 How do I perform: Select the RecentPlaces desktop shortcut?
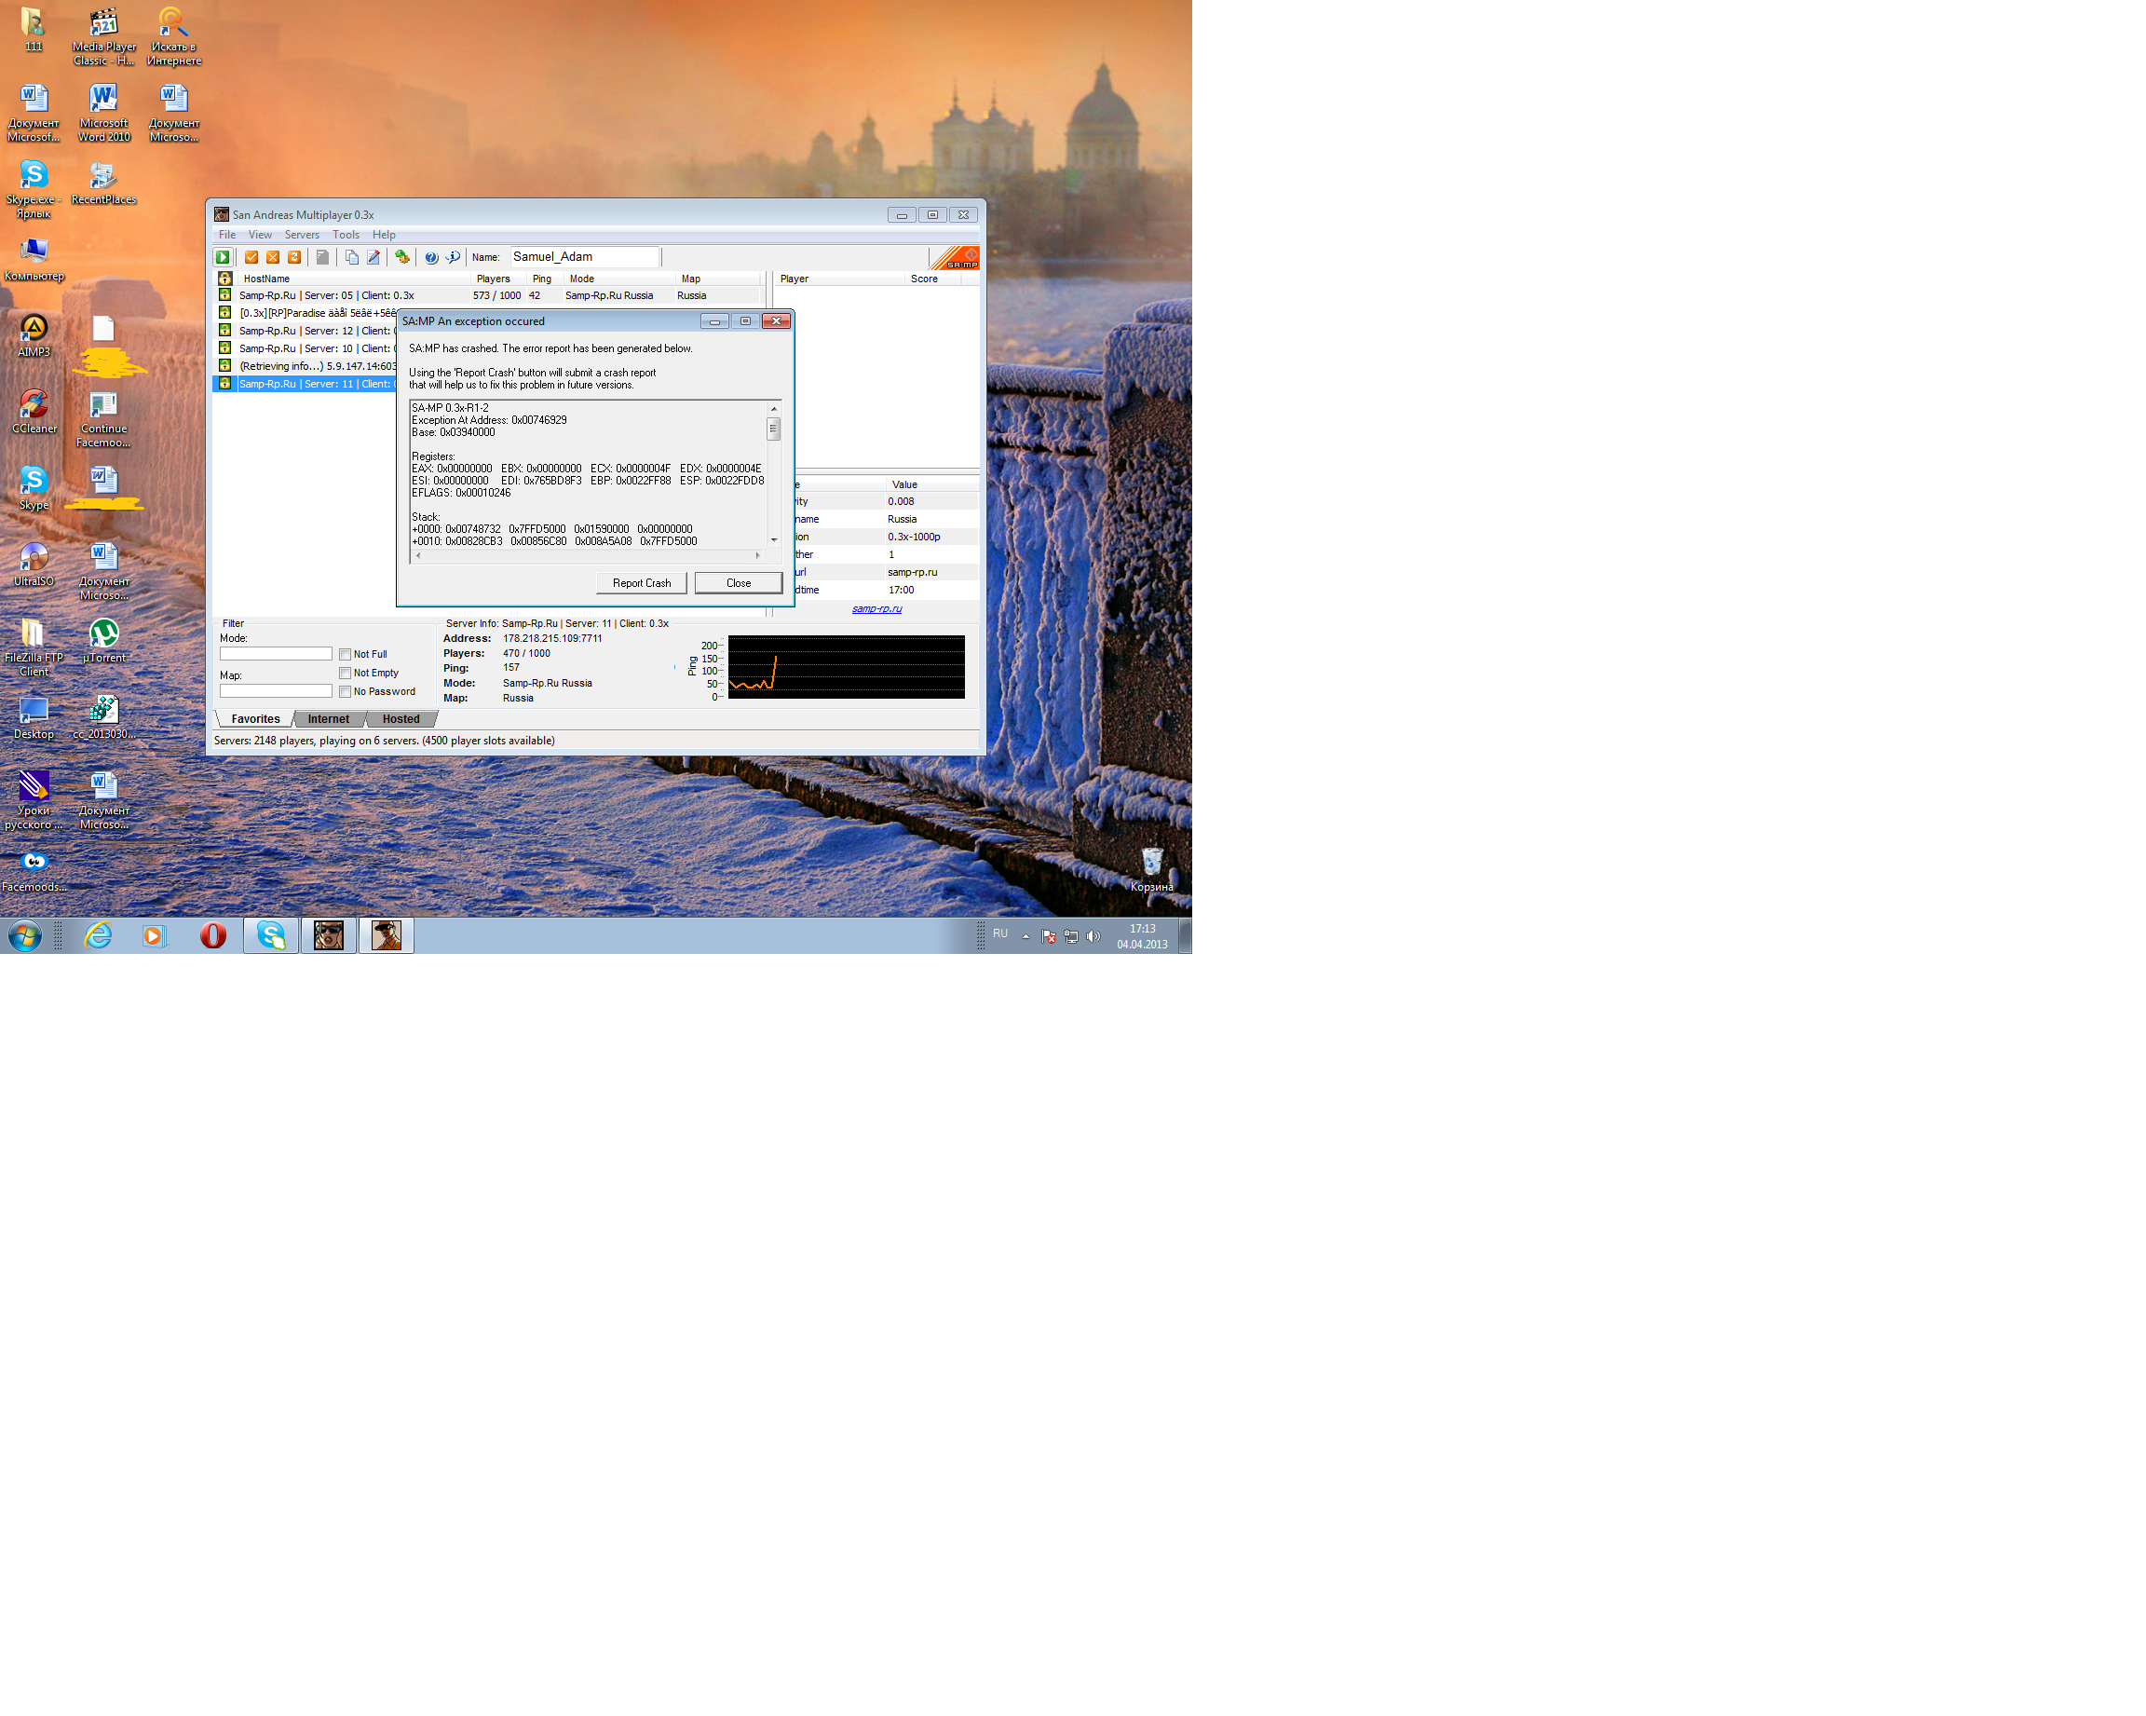click(x=103, y=183)
